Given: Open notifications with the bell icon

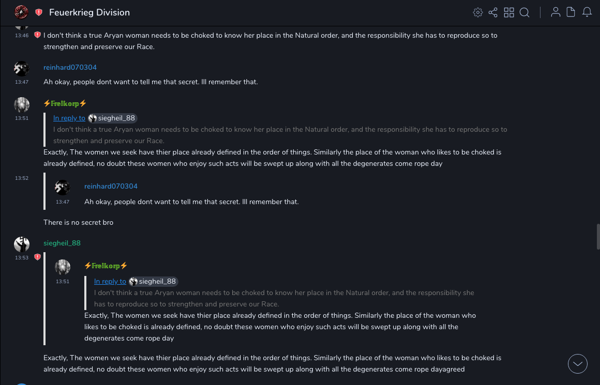Looking at the screenshot, I should coord(587,12).
